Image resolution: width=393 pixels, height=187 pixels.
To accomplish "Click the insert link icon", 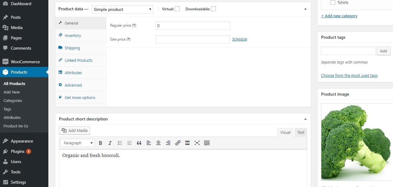I will click(x=178, y=143).
